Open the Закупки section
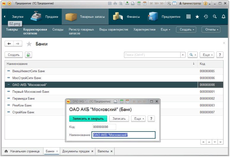This screenshot has height=157, width=230. (18, 17)
